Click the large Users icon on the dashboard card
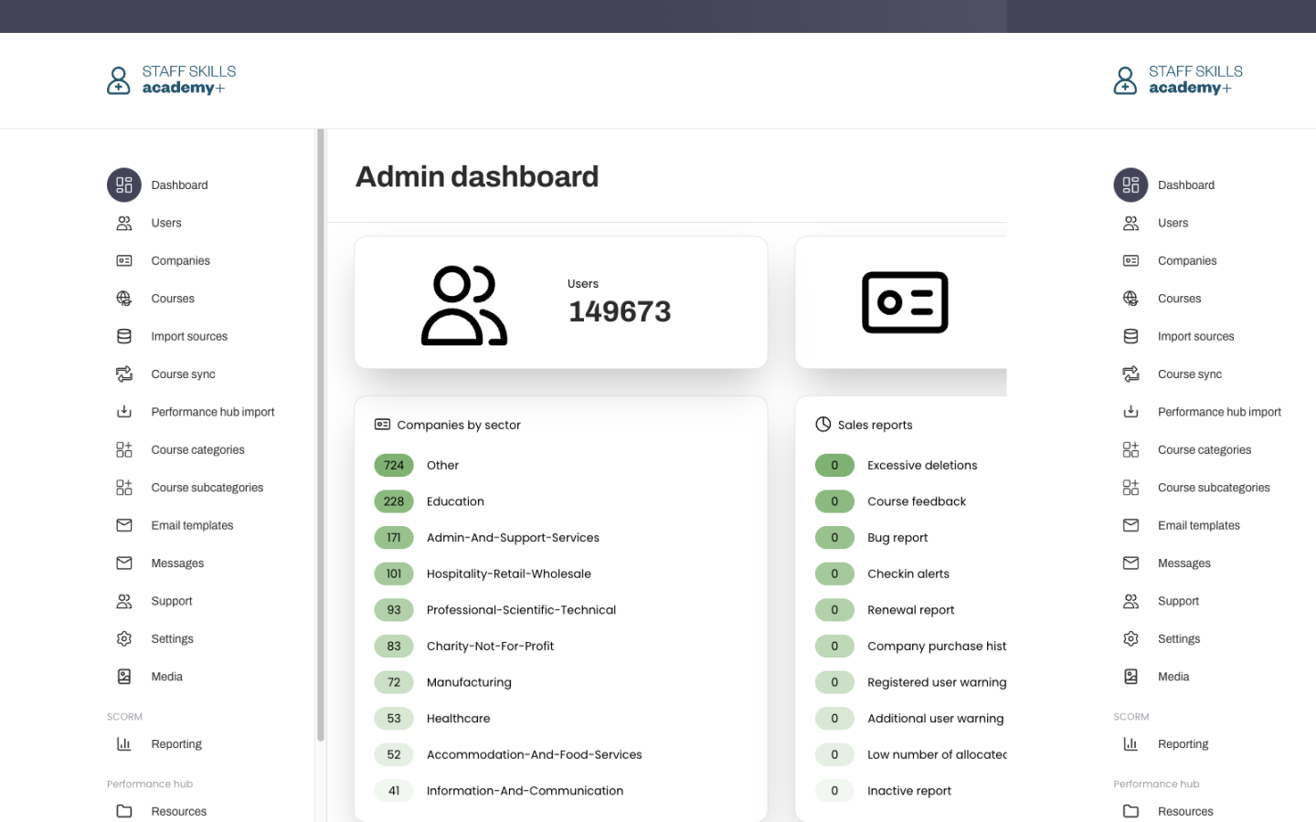The image size is (1316, 822). [464, 305]
